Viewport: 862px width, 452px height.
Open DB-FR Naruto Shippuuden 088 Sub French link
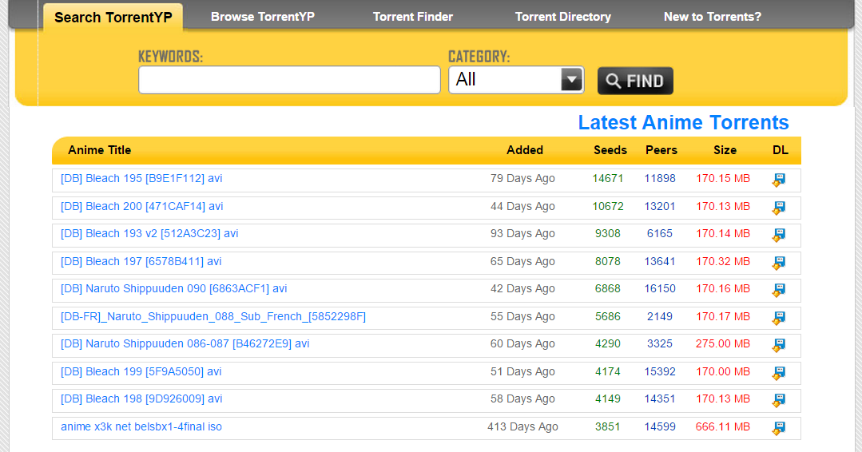point(213,316)
